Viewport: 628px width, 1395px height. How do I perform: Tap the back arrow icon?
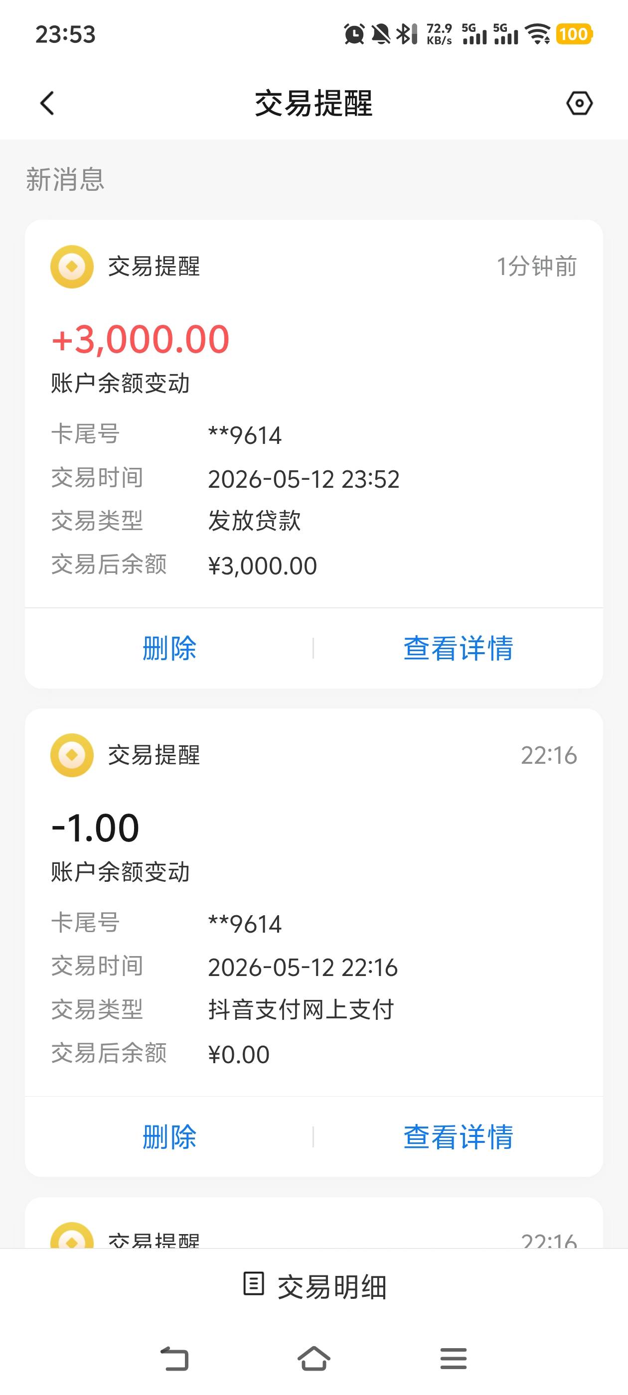(47, 103)
